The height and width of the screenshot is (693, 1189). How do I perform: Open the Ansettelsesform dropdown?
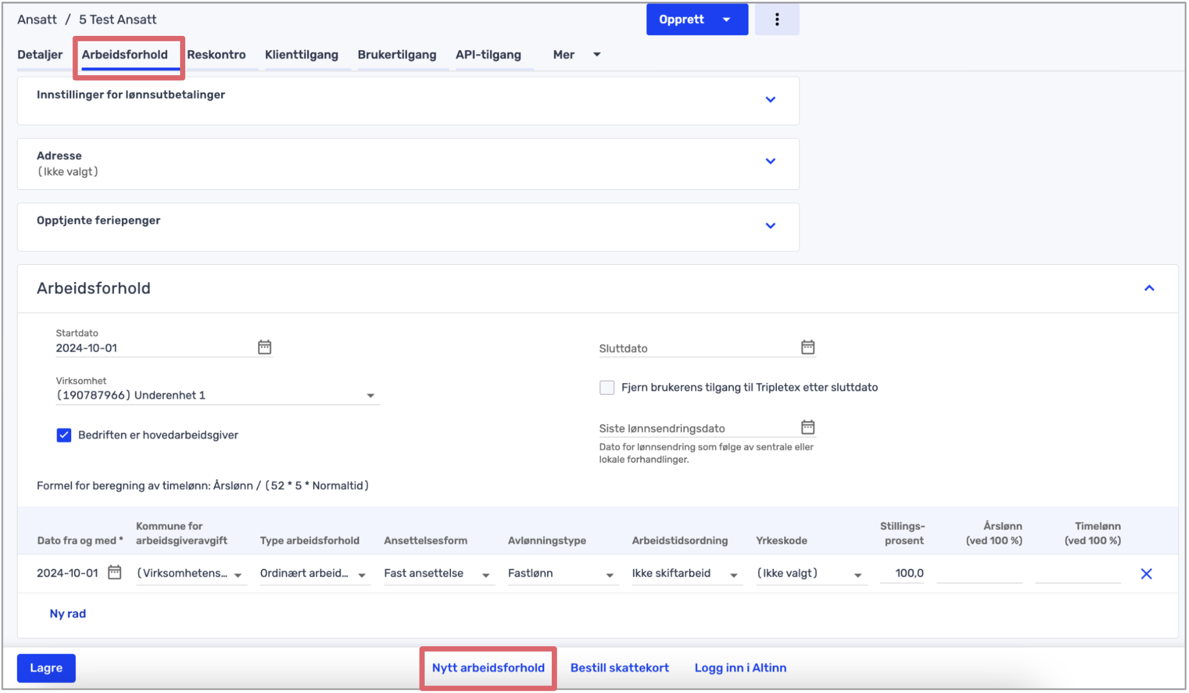pyautogui.click(x=439, y=573)
